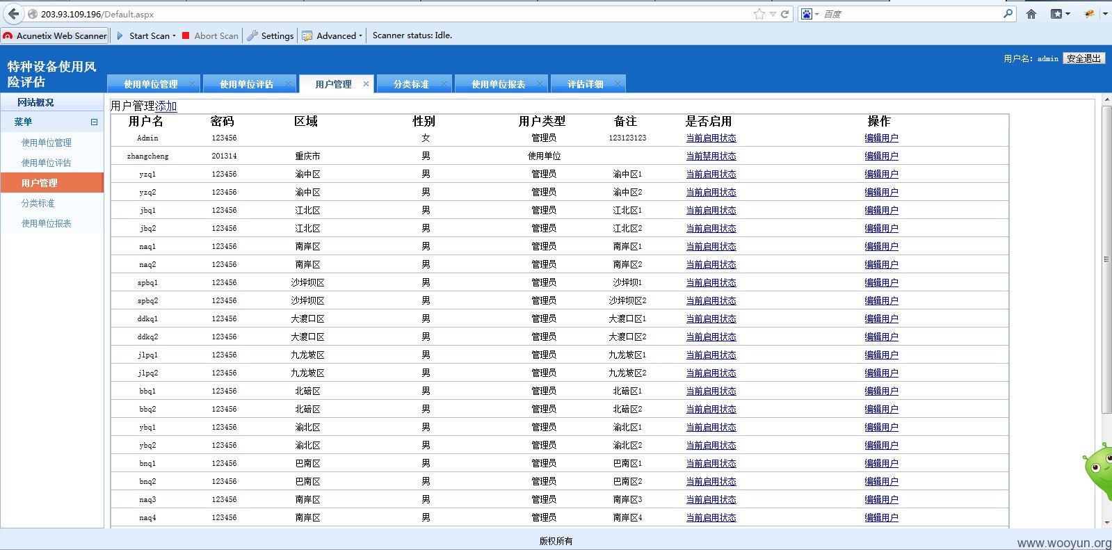Click the Baidu paw search engine icon

[806, 14]
